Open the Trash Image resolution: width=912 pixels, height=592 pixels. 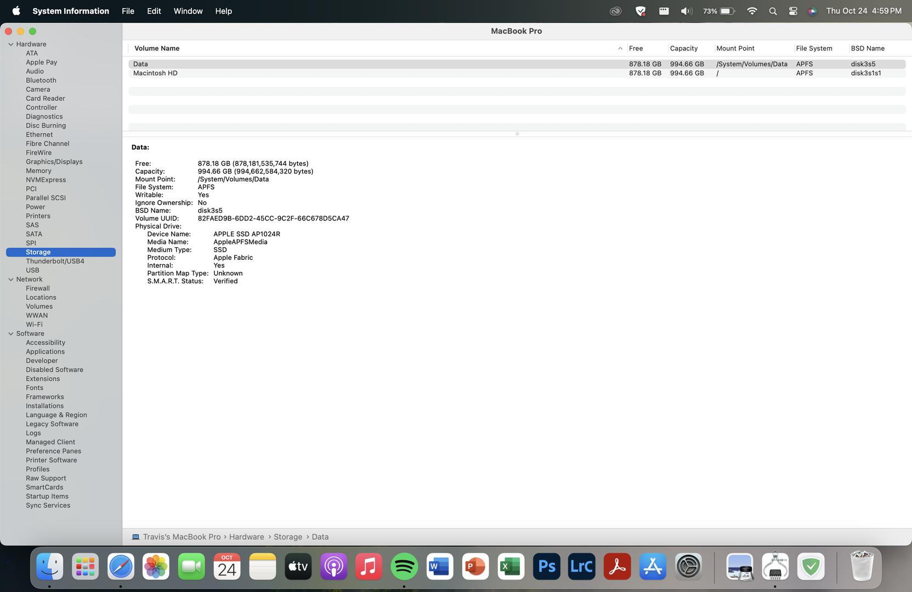[x=862, y=566]
